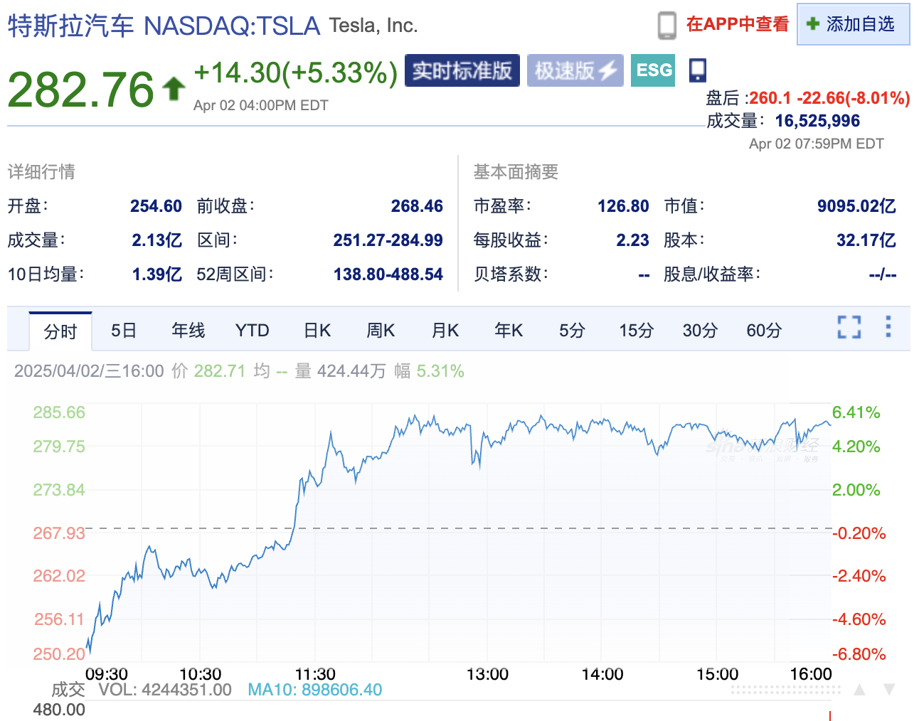Select the 实时标准版 button
Image resolution: width=919 pixels, height=721 pixels.
pos(462,70)
